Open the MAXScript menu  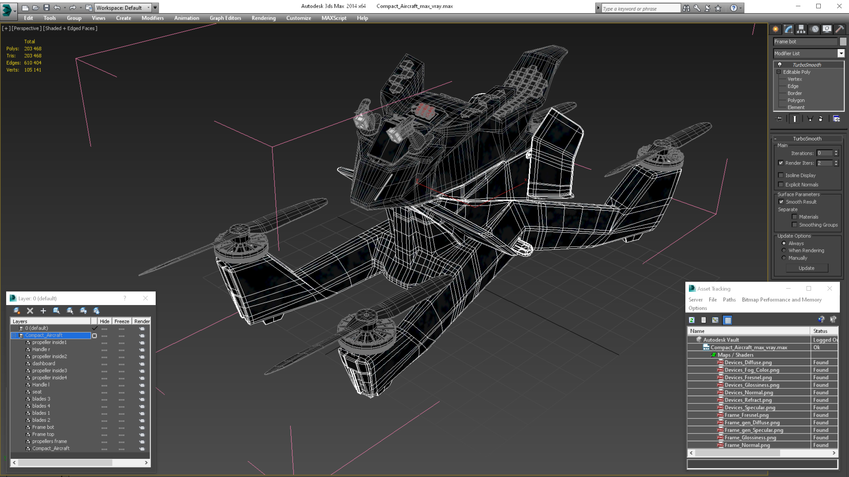pyautogui.click(x=334, y=18)
